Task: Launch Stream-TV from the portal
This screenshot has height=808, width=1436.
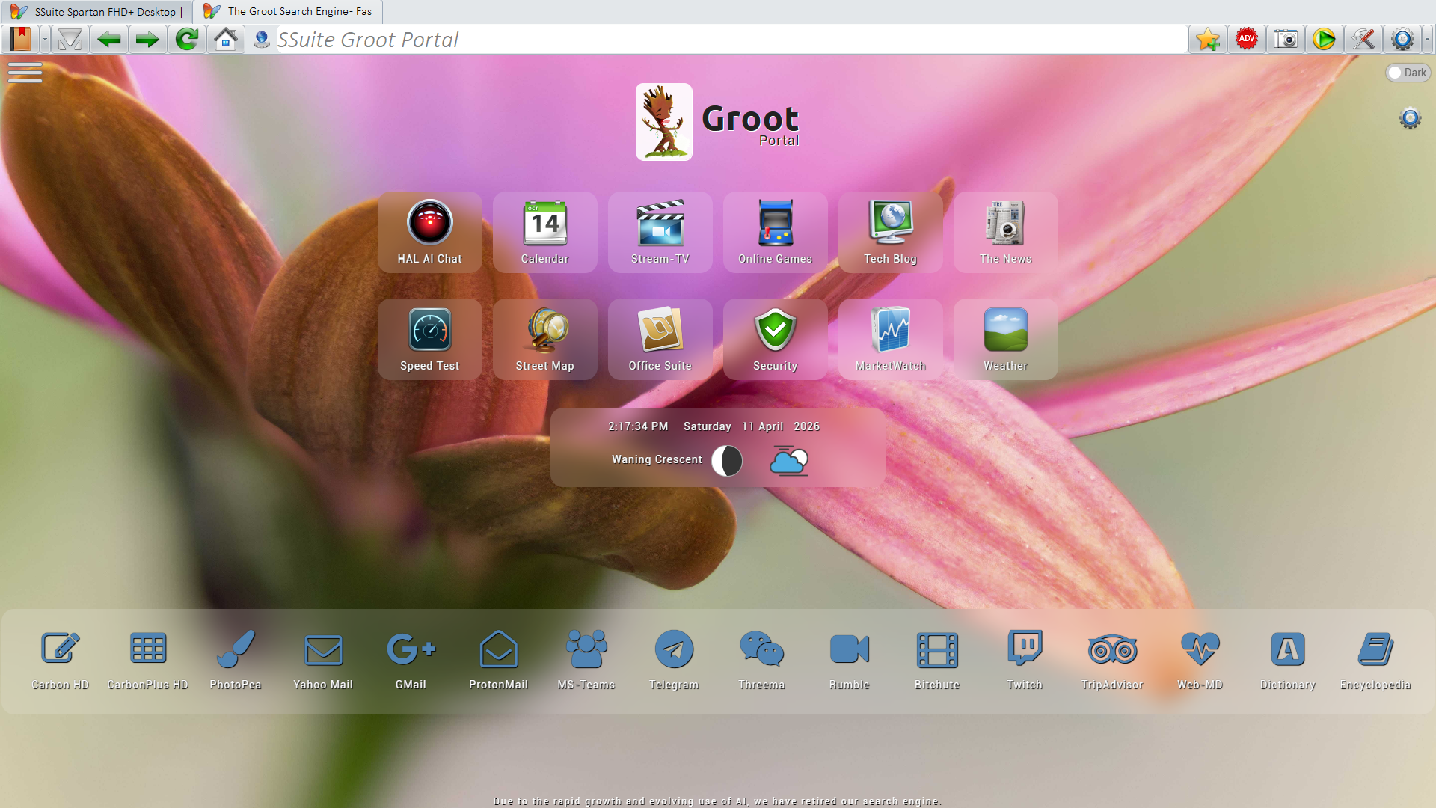Action: (660, 232)
